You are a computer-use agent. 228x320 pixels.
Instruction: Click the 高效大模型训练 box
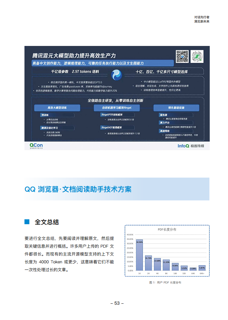point(57,108)
